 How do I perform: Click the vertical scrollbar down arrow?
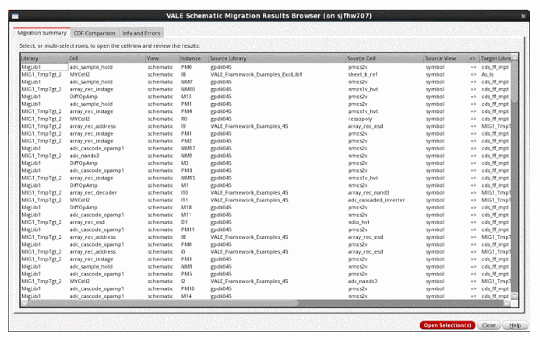514,296
